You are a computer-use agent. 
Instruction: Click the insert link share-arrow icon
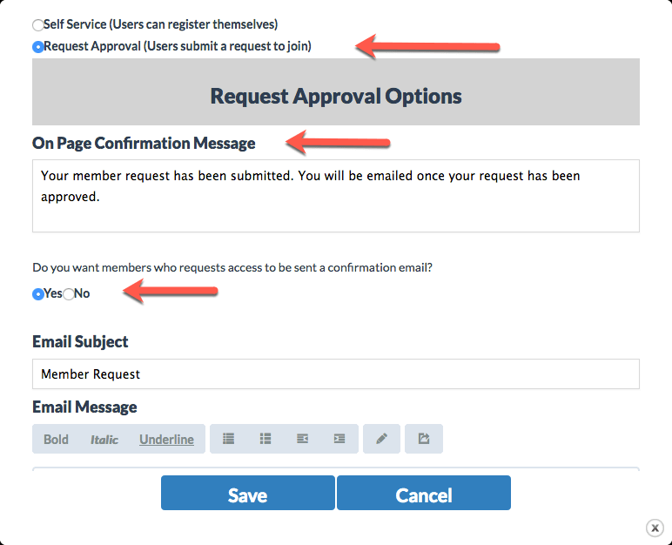point(424,439)
